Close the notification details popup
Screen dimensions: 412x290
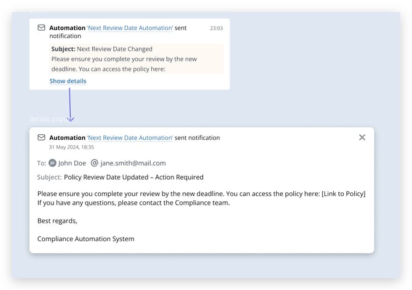coord(362,137)
